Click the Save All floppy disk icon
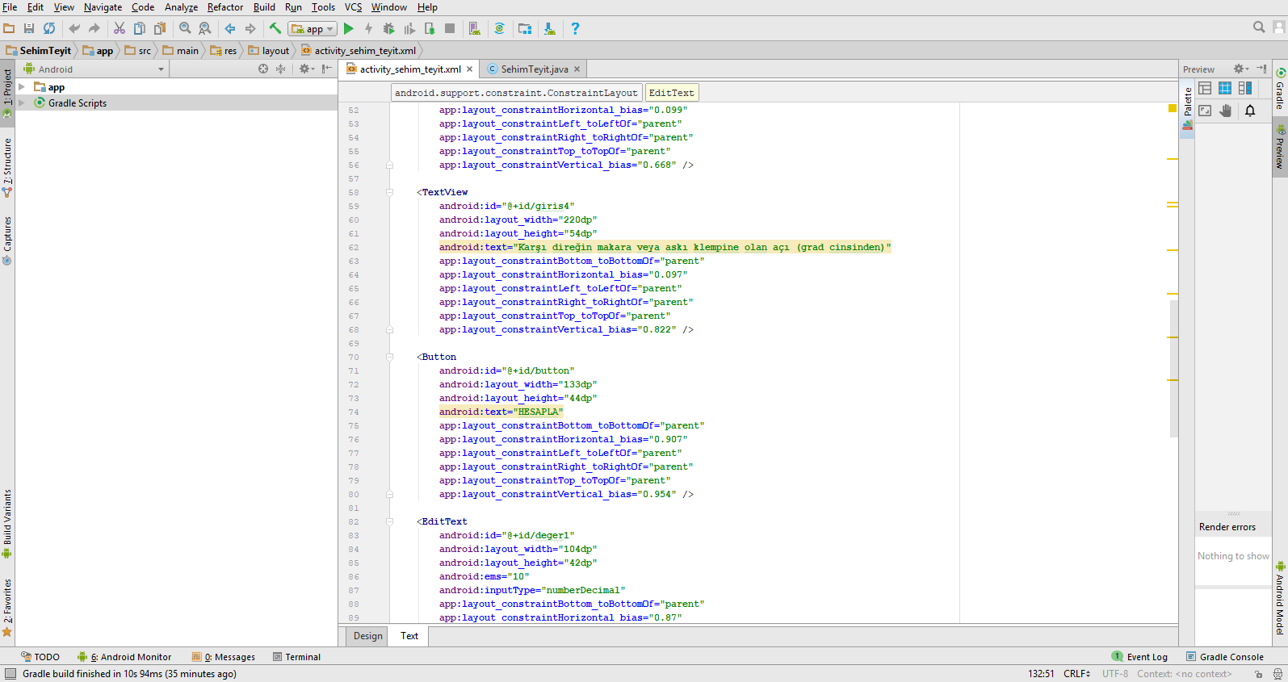 click(29, 28)
